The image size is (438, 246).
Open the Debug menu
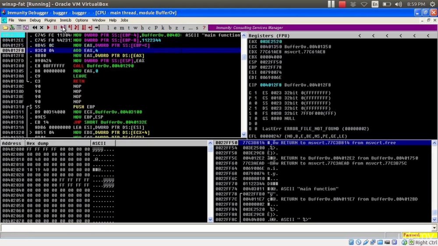(x=35, y=20)
